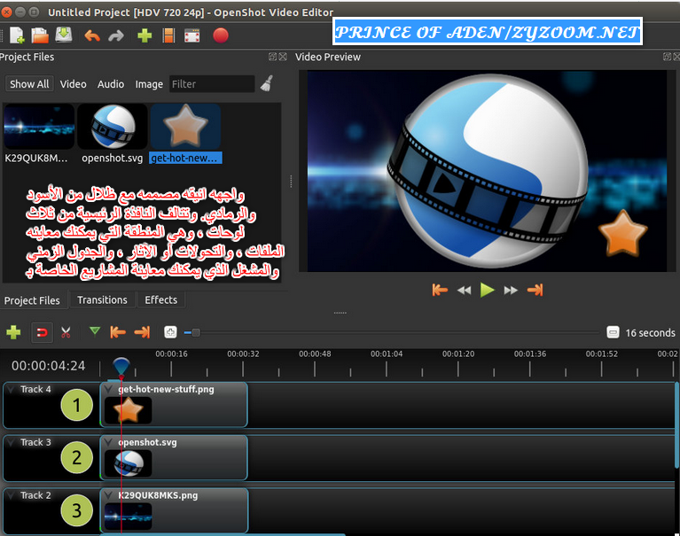680x536 pixels.
Task: Filter project files by Video
Action: click(73, 84)
